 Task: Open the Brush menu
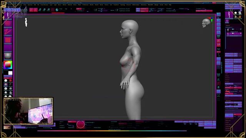[10, 5]
